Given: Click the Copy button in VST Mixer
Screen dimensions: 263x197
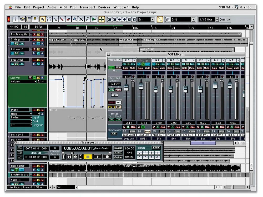Looking at the screenshot, I should point(111,90).
